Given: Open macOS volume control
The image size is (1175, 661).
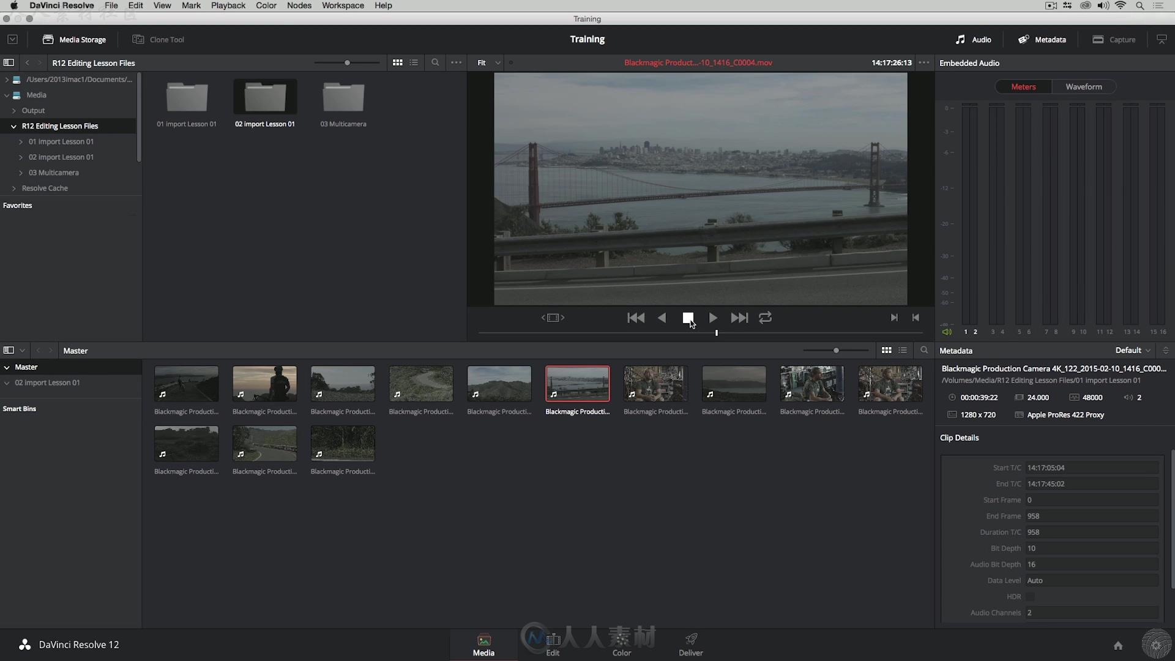Looking at the screenshot, I should coord(1103,6).
